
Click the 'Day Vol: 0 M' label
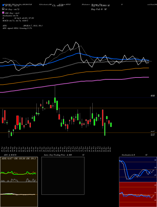point(99,9)
